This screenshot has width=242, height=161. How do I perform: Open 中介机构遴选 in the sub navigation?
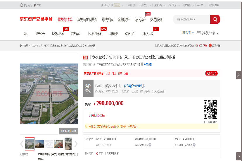[x=94, y=34]
